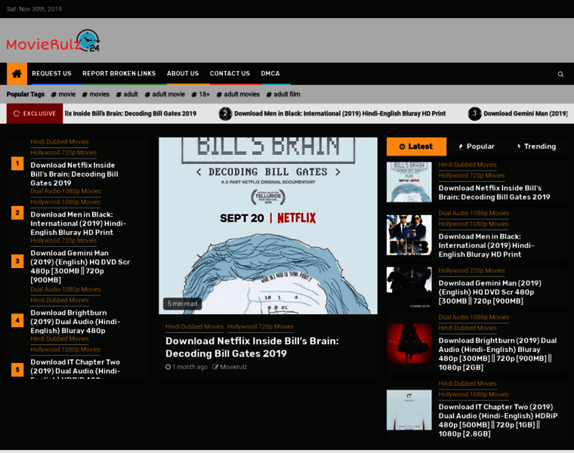This screenshot has height=453, width=574.
Task: Click Hindi Dubbed Movies at top of left list
Action: tap(60, 142)
